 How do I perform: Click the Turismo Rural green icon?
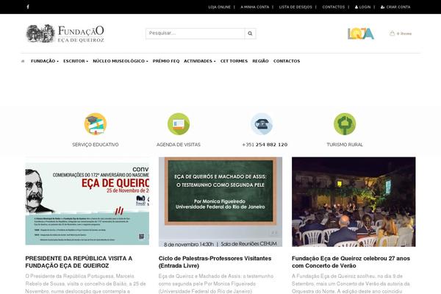pos(345,124)
